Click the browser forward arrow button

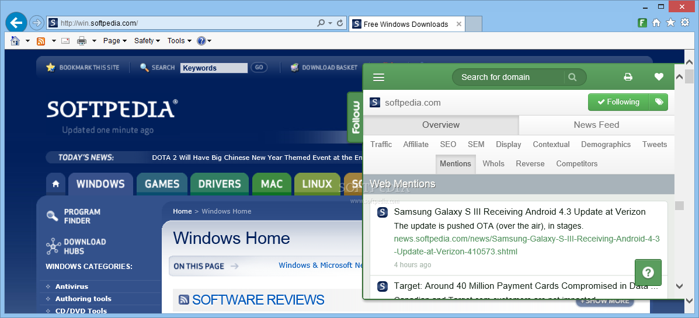tap(37, 23)
